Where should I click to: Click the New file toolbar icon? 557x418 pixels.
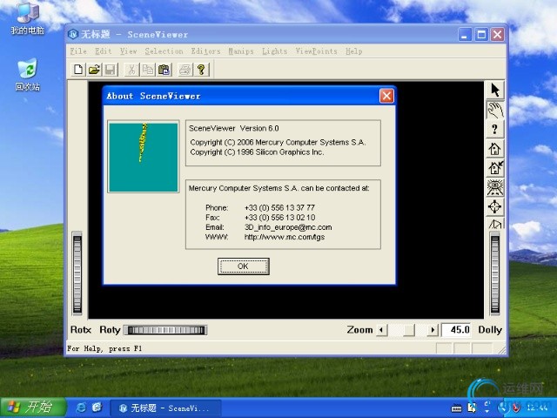[78, 70]
